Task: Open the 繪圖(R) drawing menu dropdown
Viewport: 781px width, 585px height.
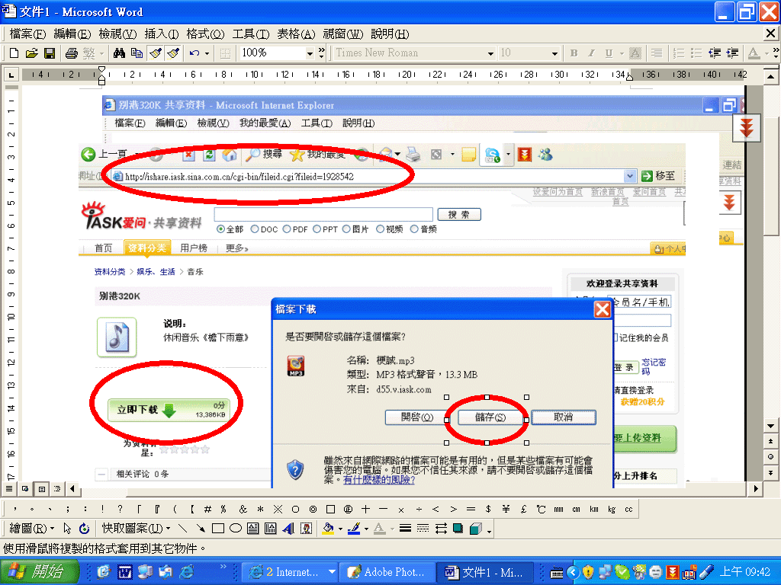Action: click(32, 529)
